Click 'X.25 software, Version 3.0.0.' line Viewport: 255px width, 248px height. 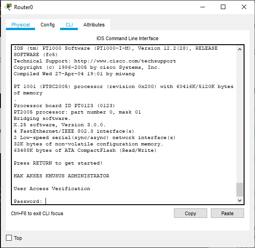pyautogui.click(x=60, y=125)
